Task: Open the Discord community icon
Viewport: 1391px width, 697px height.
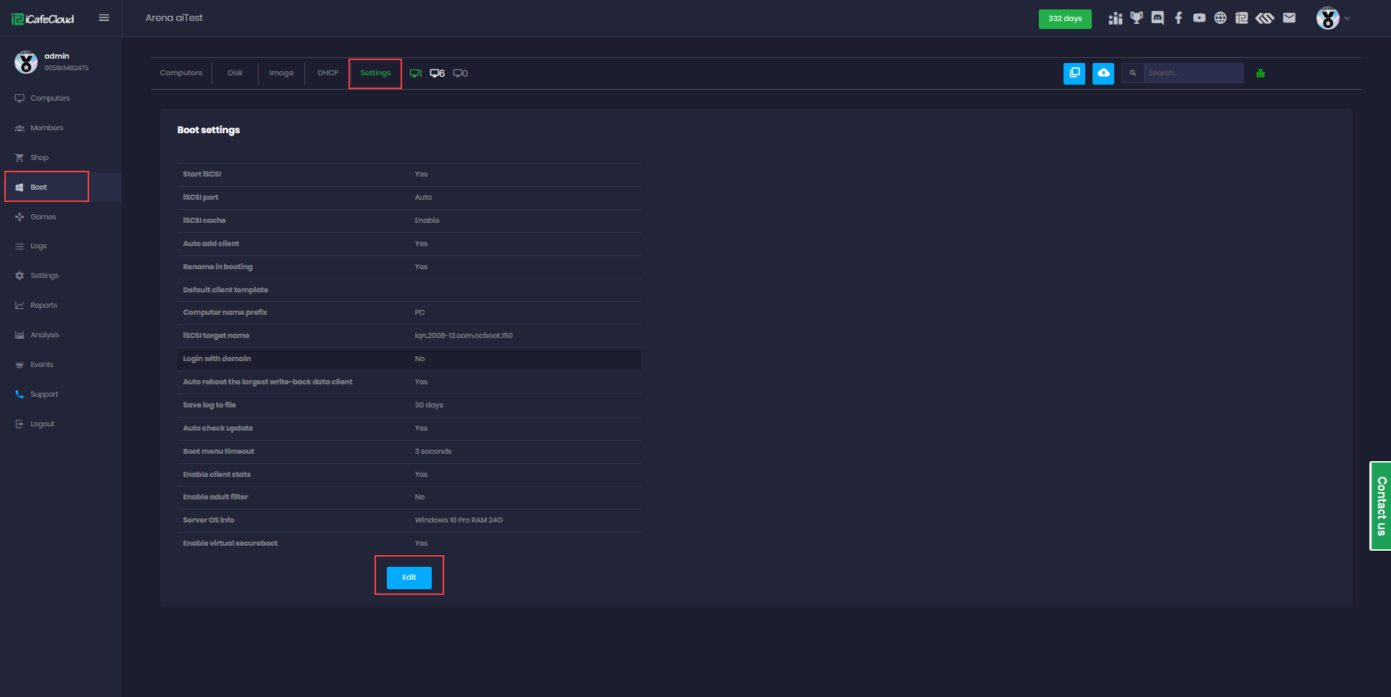Action: coord(1157,17)
